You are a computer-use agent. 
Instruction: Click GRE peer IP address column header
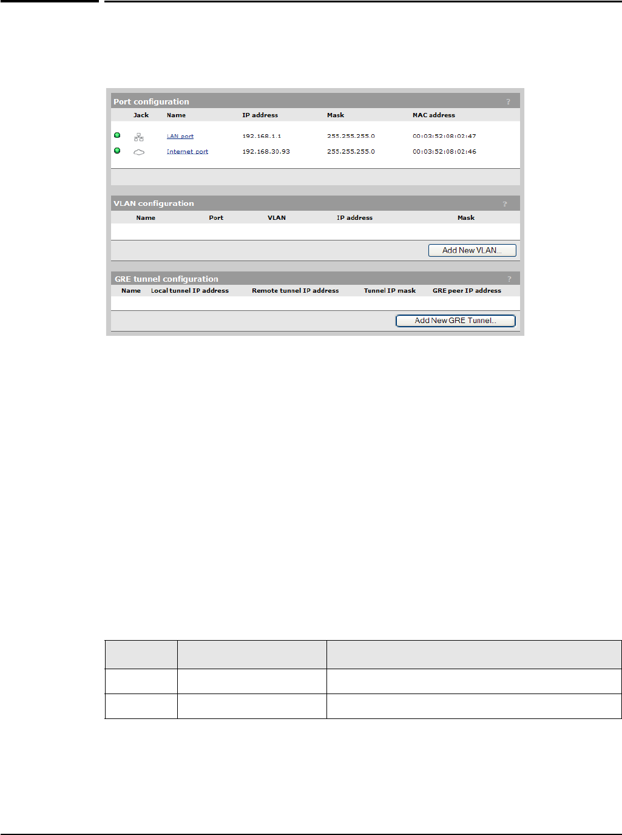(467, 290)
